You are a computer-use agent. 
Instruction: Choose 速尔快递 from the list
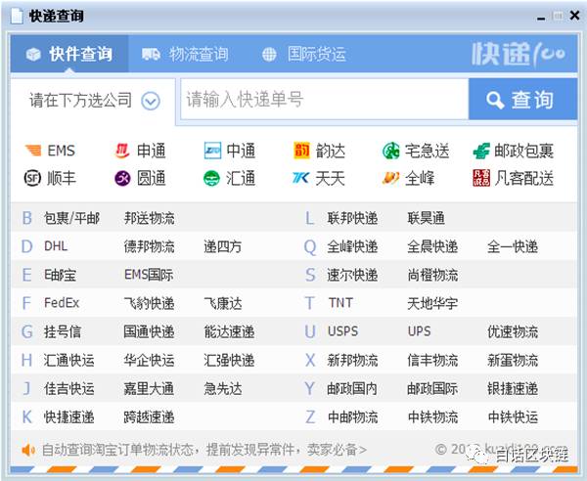tap(352, 275)
